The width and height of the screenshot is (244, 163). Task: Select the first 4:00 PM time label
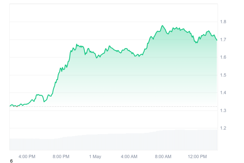coord(27,157)
